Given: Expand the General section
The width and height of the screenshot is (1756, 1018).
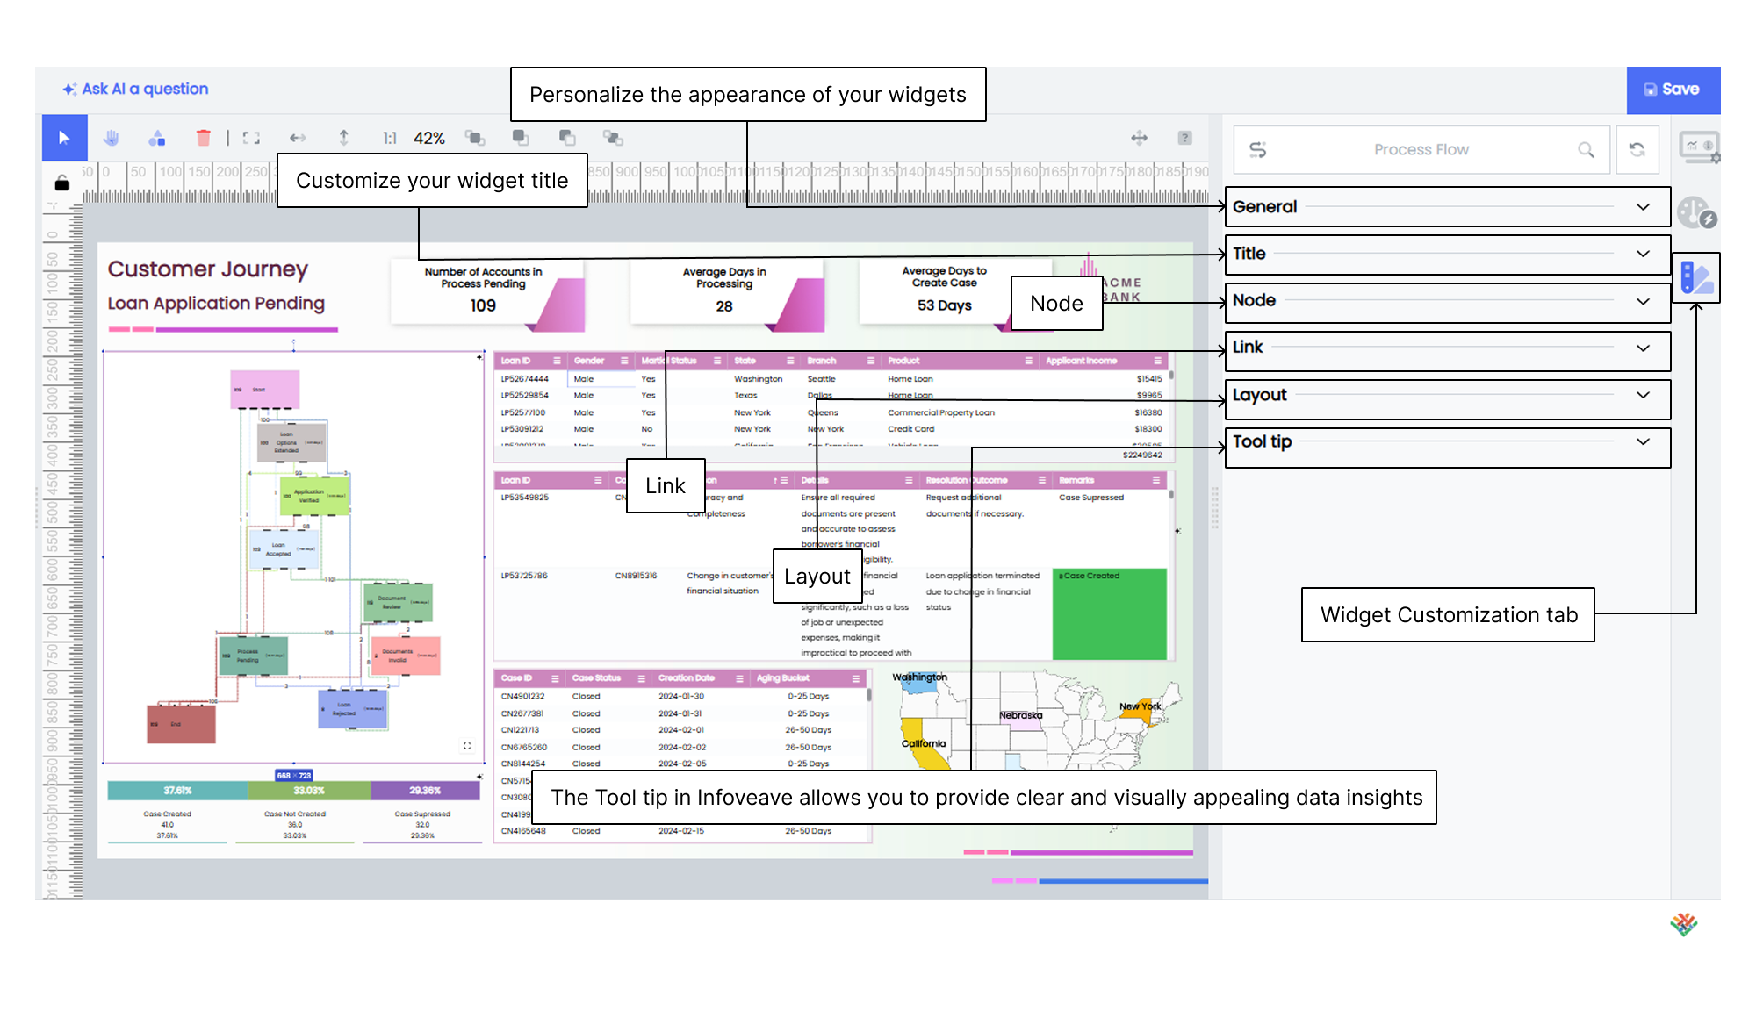Looking at the screenshot, I should (1447, 207).
